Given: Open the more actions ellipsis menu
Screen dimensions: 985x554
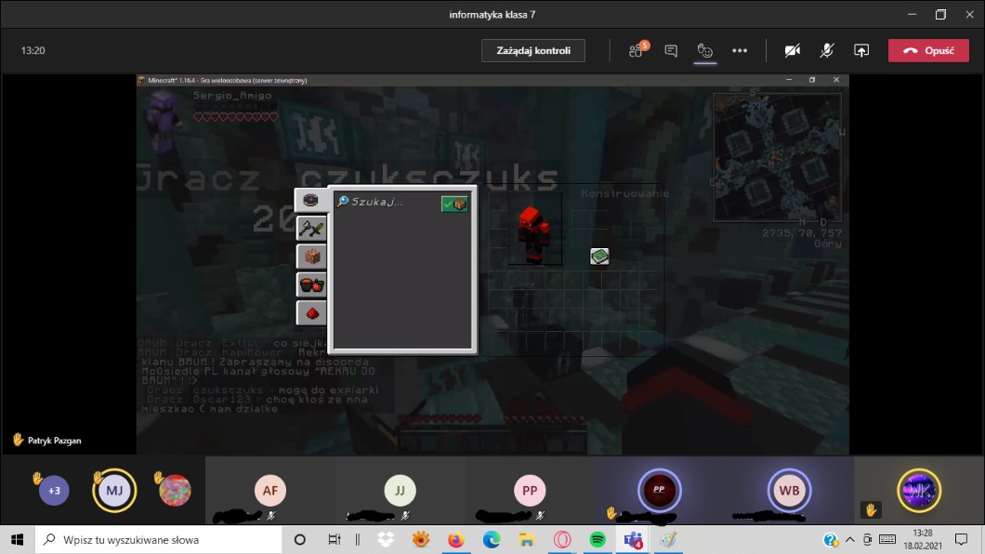Looking at the screenshot, I should tap(740, 51).
